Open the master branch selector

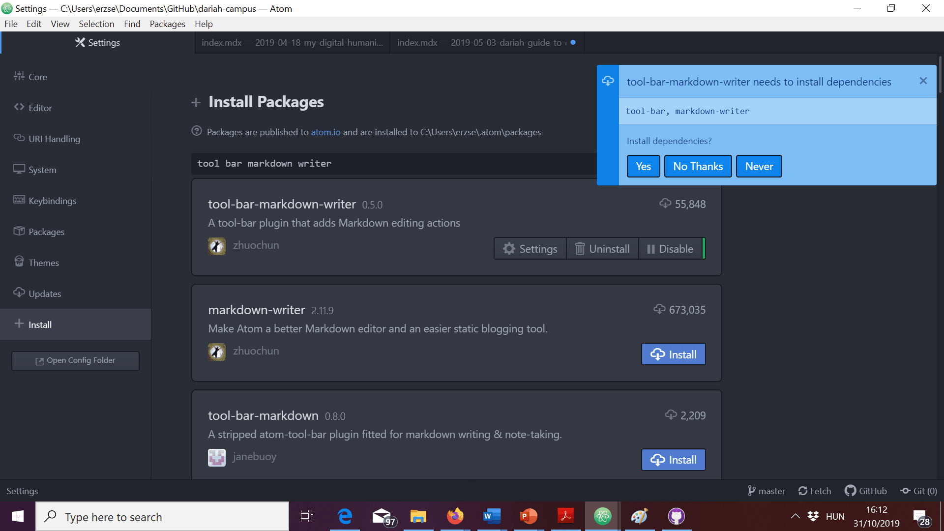(x=767, y=491)
